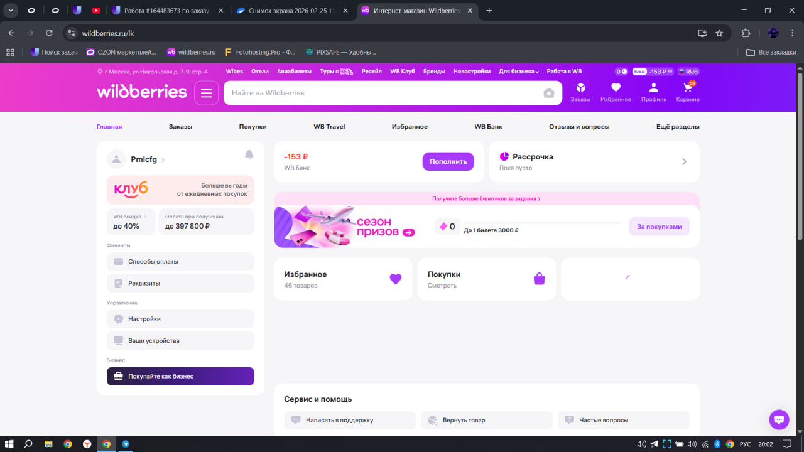Open the Wildberries catalog hamburger menu

[206, 93]
